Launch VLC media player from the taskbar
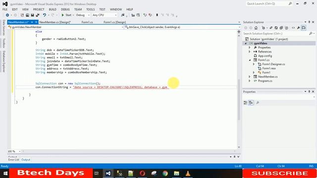Image resolution: width=317 pixels, height=178 pixels. click(188, 174)
